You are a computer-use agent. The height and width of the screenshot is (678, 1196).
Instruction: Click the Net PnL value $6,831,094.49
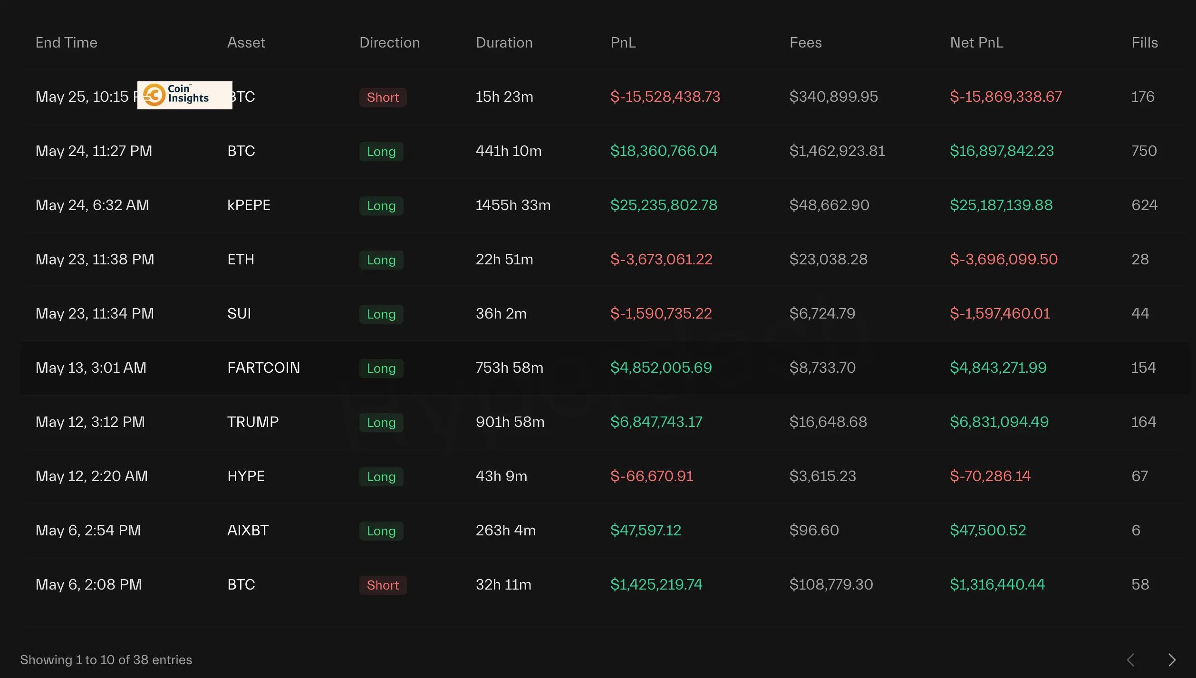(999, 422)
